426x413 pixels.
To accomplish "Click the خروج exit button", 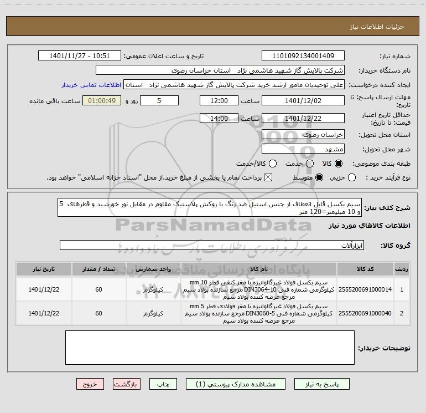I will click(90, 384).
